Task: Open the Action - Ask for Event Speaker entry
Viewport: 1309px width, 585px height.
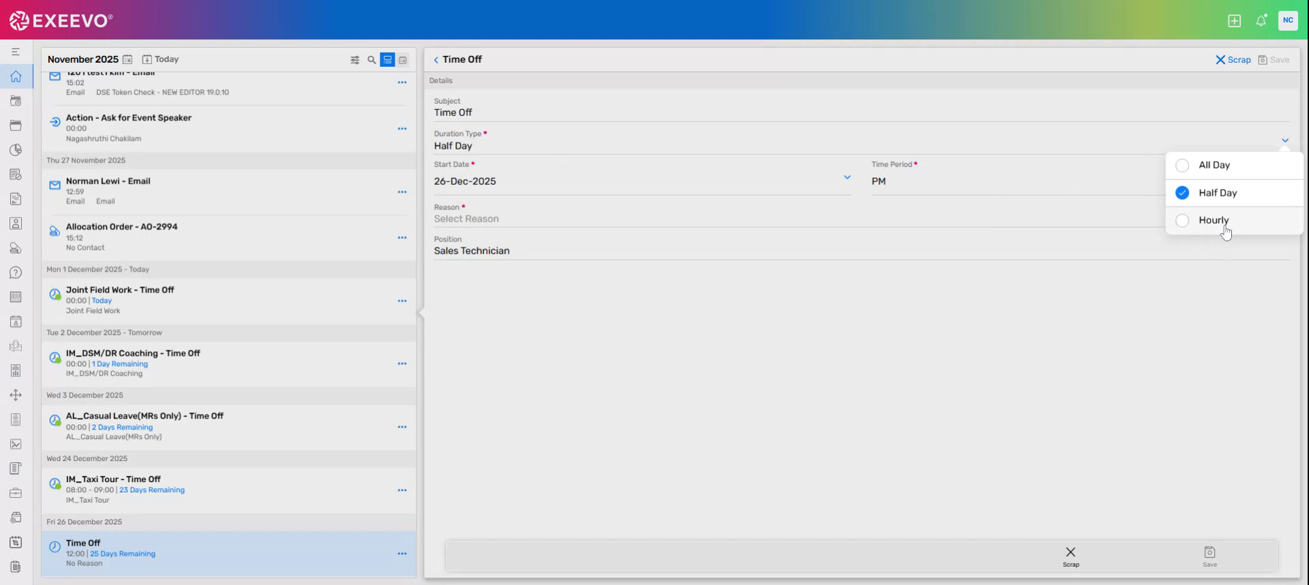Action: [x=228, y=128]
